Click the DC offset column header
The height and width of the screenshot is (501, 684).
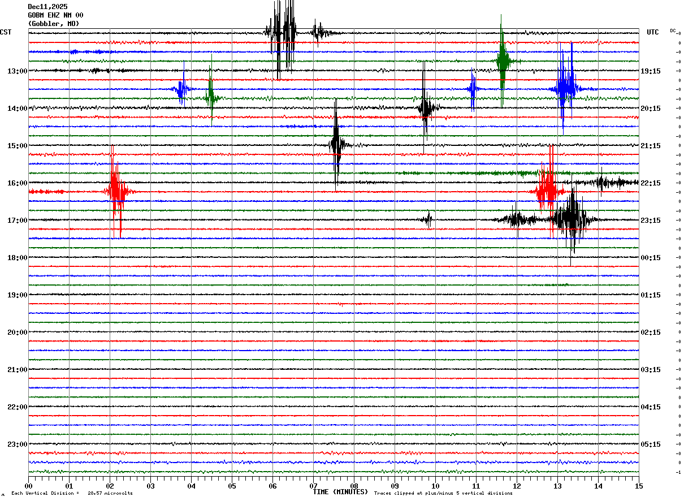coord(673,31)
